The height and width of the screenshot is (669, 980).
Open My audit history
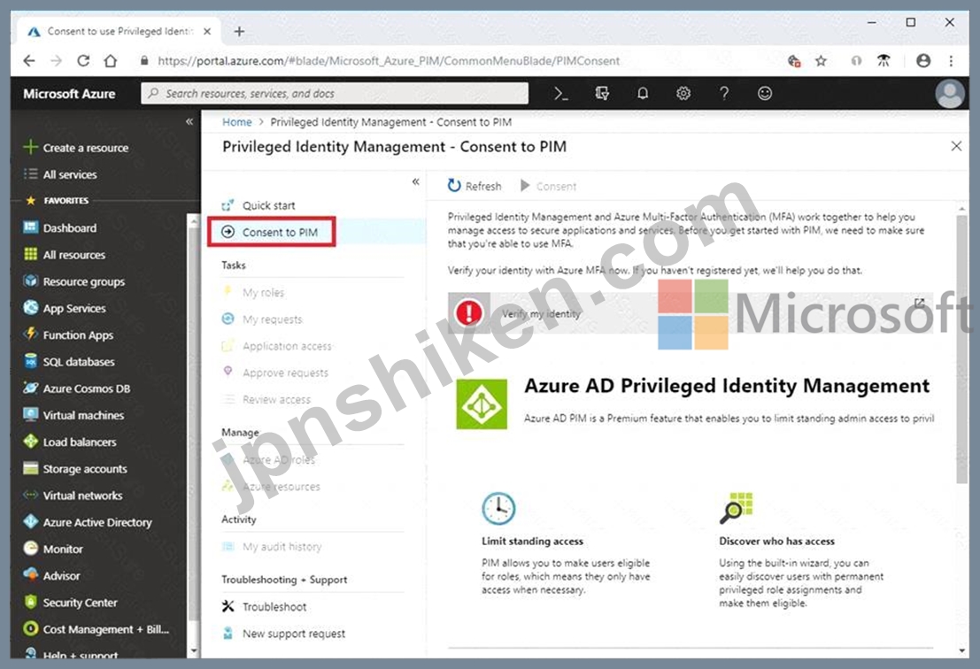click(272, 547)
